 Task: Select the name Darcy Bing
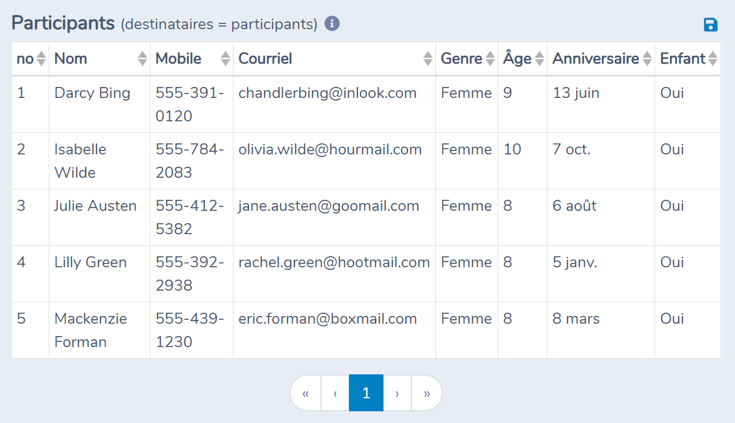tap(92, 93)
